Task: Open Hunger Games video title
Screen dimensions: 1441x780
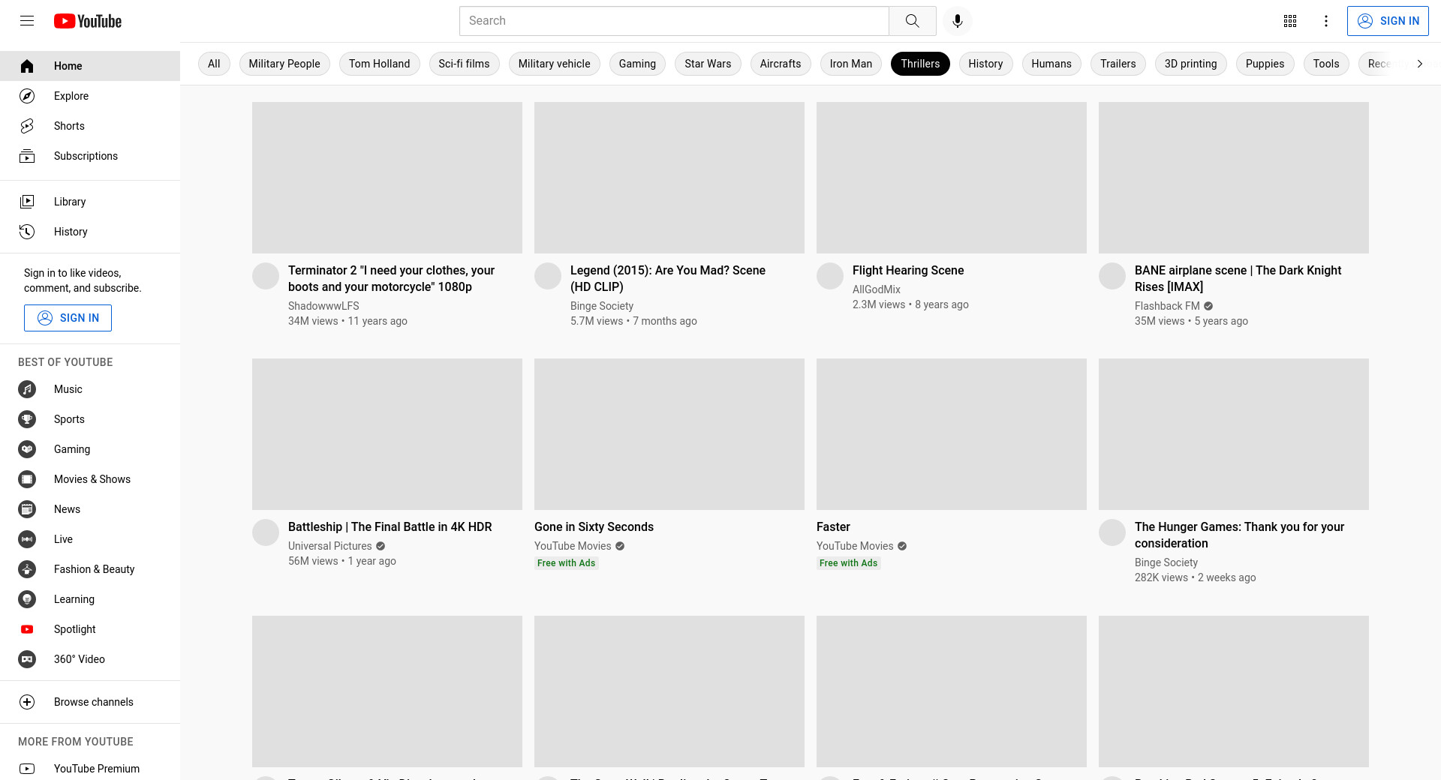Action: coord(1239,535)
